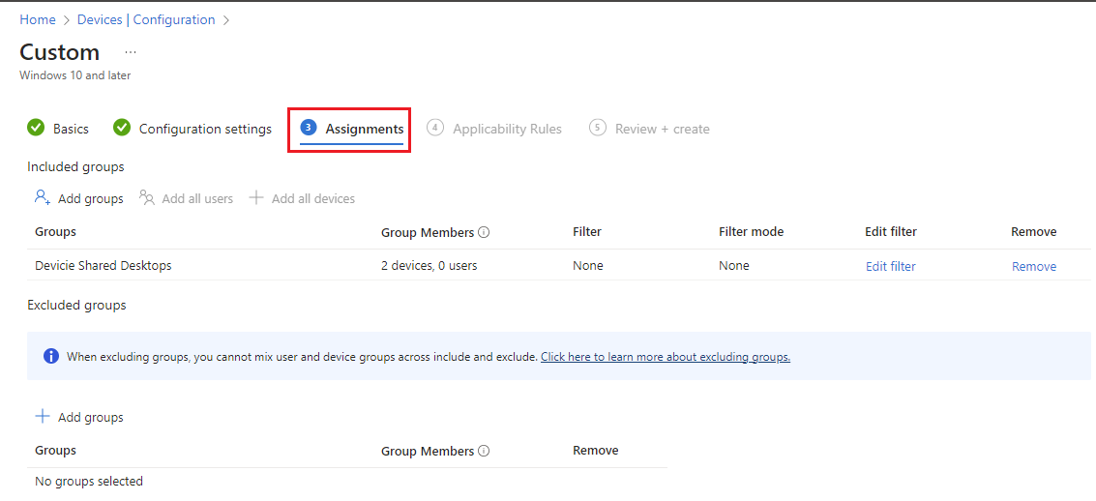Click the plus icon under Excluded groups

(x=42, y=417)
